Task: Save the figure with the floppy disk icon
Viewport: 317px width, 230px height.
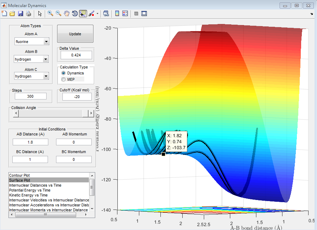Action: click(20, 13)
